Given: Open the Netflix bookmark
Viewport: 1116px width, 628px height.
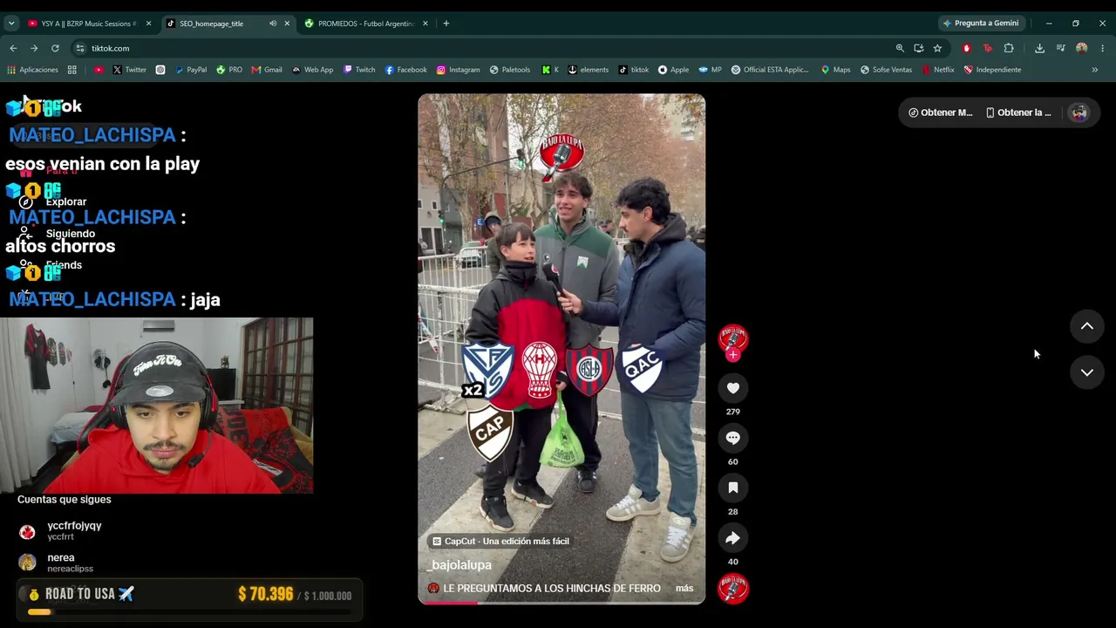Looking at the screenshot, I should 938,70.
